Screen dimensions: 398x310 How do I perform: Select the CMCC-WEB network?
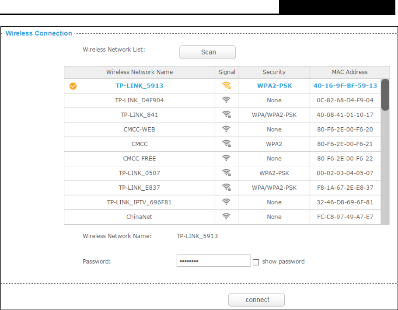point(140,129)
